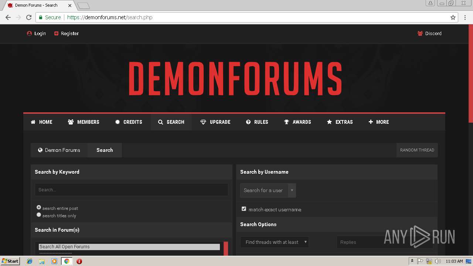Viewport: 473px width, 266px height.
Task: Click the DEMONFORUMS logo banner
Action: click(x=235, y=78)
